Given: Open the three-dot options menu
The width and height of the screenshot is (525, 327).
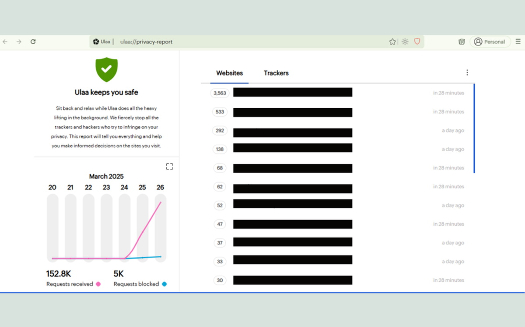Looking at the screenshot, I should (467, 72).
